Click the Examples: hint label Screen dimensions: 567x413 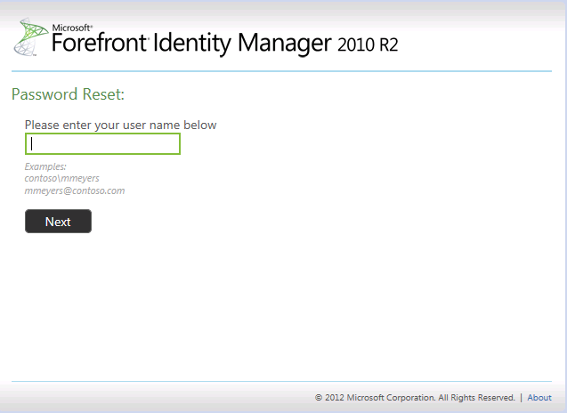pyautogui.click(x=45, y=166)
